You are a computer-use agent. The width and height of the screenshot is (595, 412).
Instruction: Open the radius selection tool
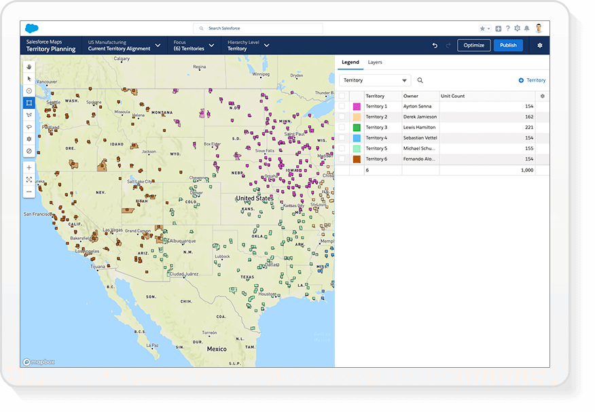click(29, 90)
